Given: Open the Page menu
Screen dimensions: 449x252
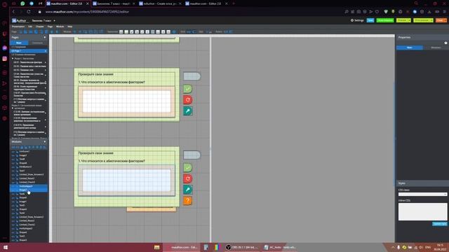Looking at the screenshot, I should coord(50,27).
